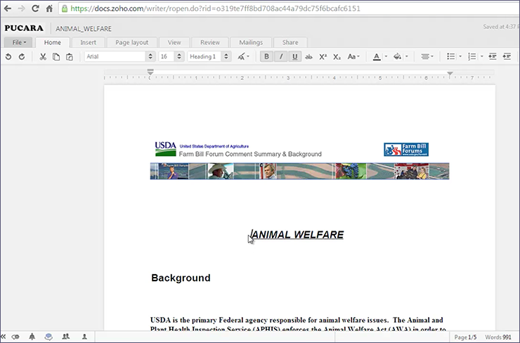The width and height of the screenshot is (520, 343).
Task: Open the Arial font family dropdown
Action: [x=119, y=56]
